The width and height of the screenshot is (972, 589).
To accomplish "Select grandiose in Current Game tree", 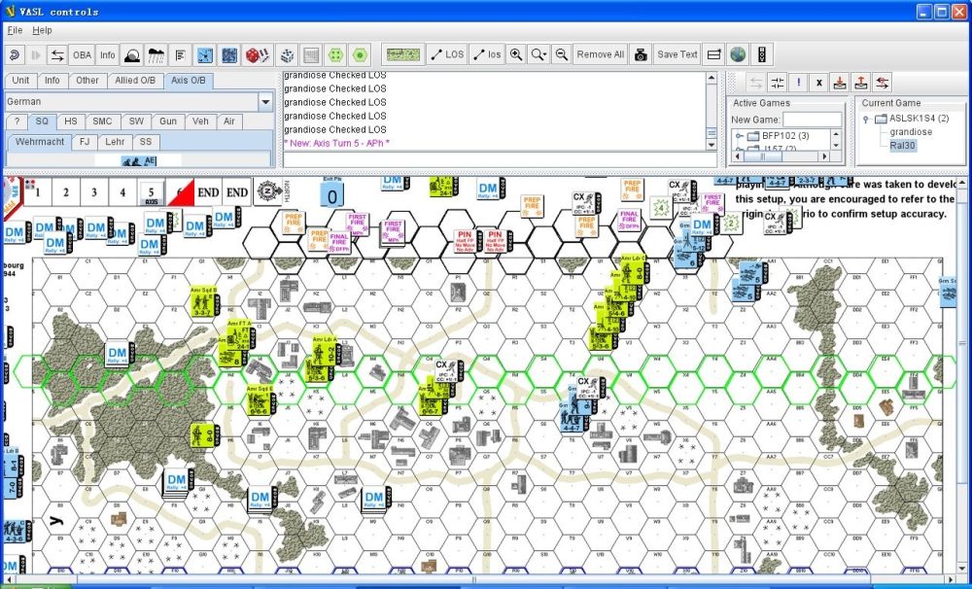I will (x=911, y=132).
